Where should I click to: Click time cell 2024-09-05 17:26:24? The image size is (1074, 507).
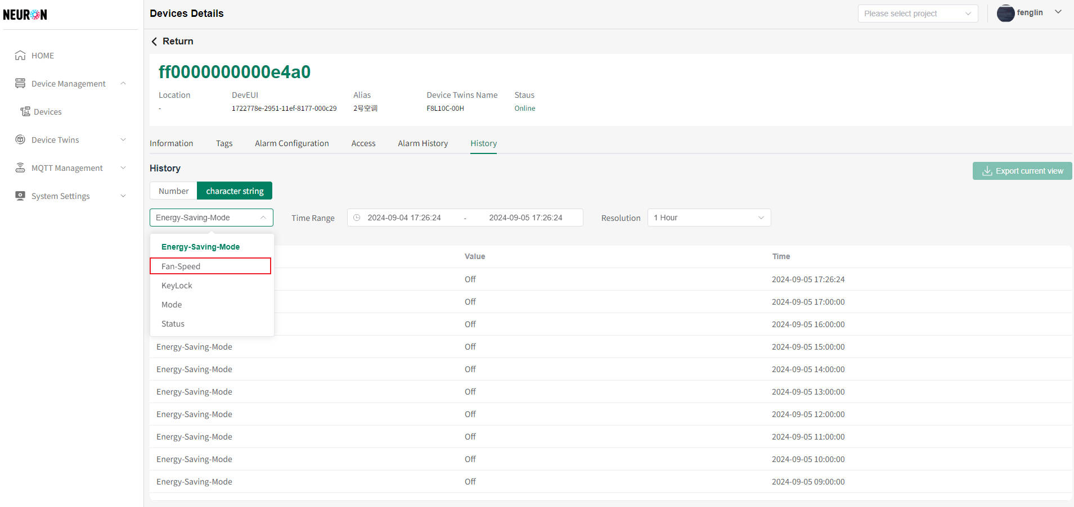[x=808, y=279]
